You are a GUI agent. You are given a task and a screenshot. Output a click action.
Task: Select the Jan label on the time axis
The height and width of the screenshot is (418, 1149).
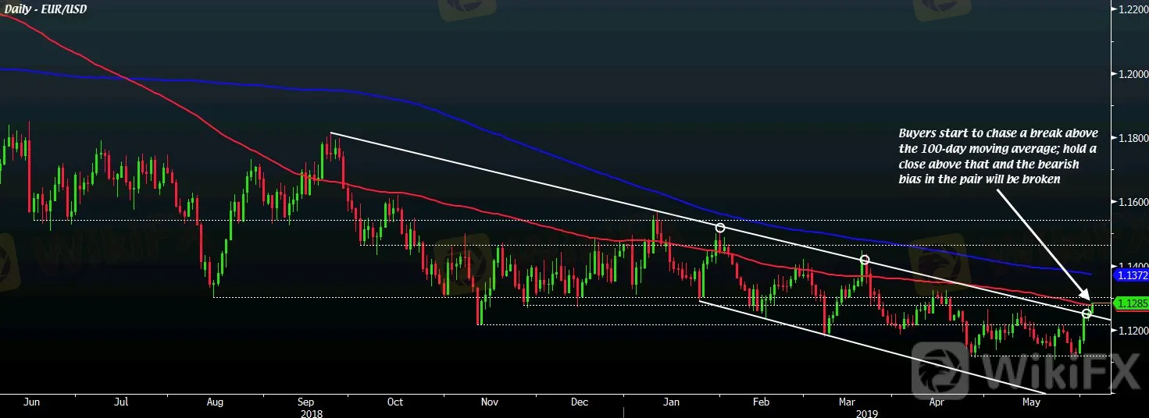tap(670, 402)
